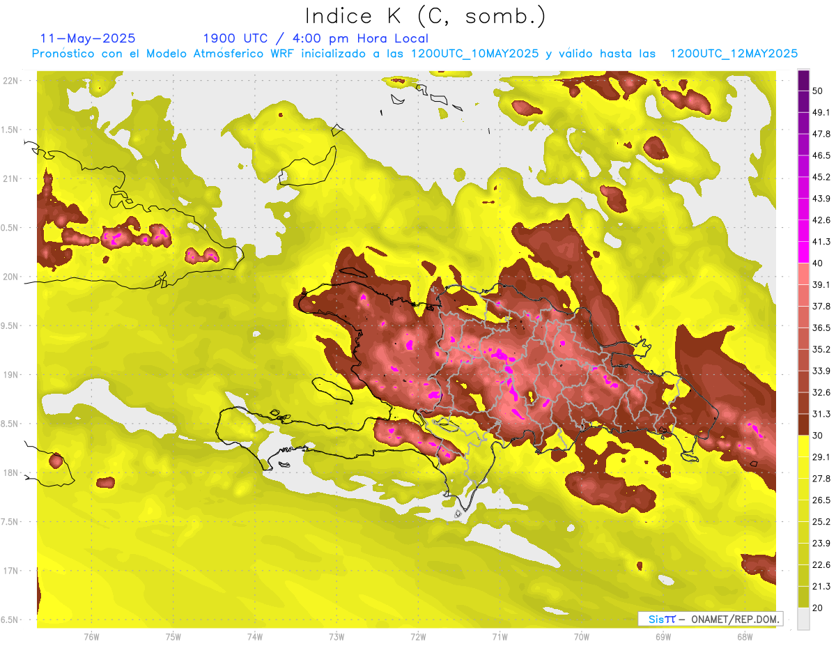Click the bright magenta swatch between 40 and 41.3
Screen dimensions: 836x646
point(803,253)
